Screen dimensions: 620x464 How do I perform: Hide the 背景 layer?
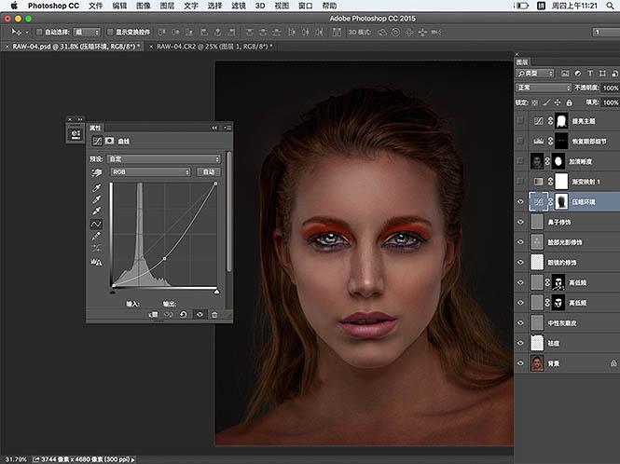(x=521, y=363)
